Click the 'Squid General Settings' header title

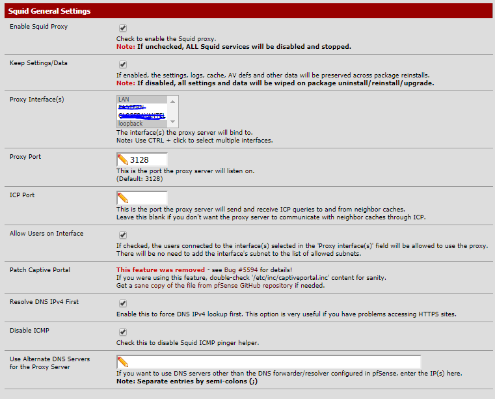tap(49, 11)
